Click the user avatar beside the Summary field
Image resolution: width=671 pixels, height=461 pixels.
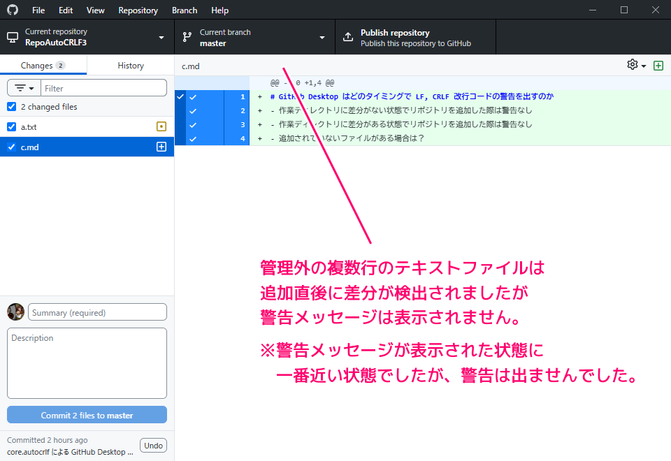click(x=15, y=312)
